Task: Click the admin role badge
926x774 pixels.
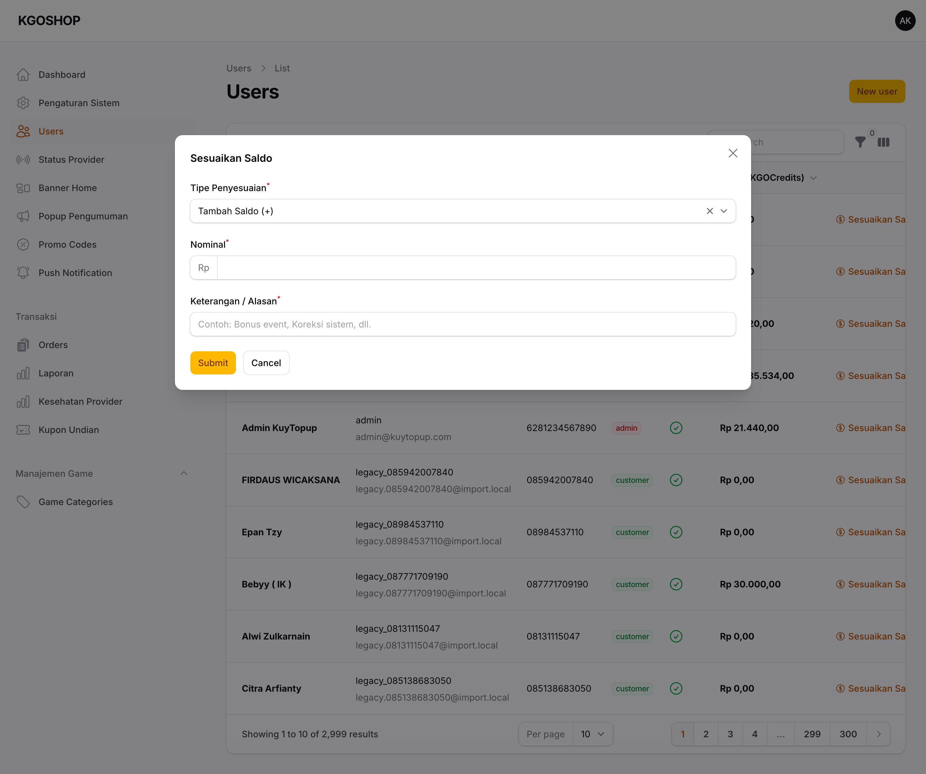Action: click(x=626, y=428)
